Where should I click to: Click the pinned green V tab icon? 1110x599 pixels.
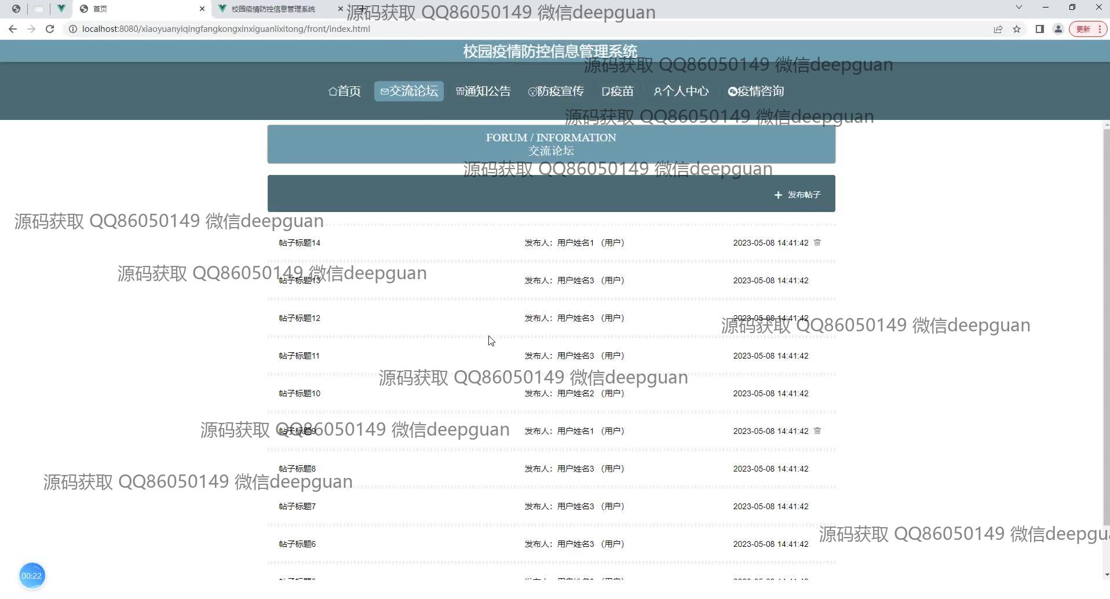tap(61, 9)
